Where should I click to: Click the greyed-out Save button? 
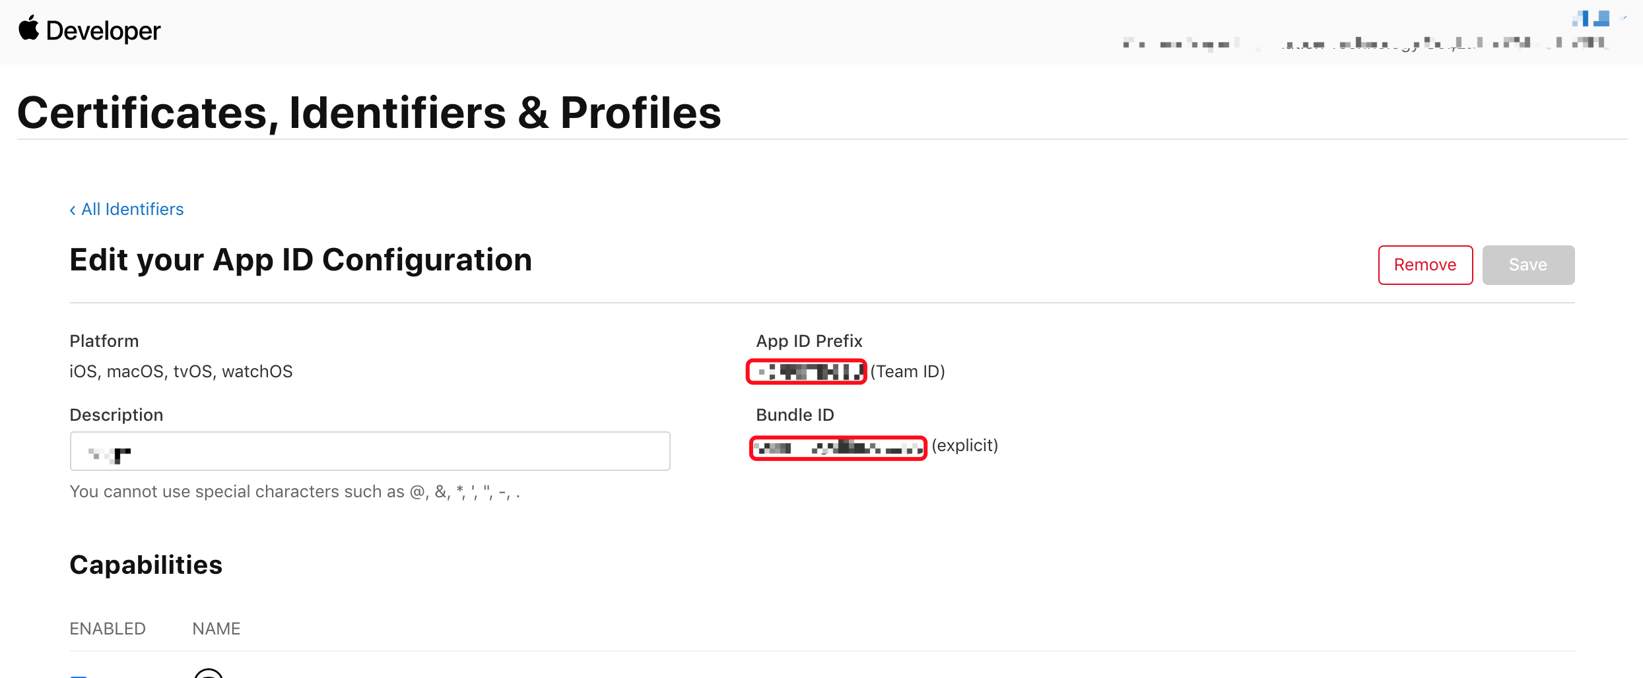pyautogui.click(x=1527, y=265)
